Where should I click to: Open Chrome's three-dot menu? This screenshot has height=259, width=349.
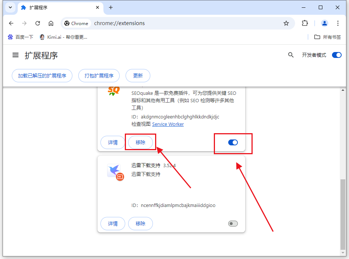[x=338, y=23]
